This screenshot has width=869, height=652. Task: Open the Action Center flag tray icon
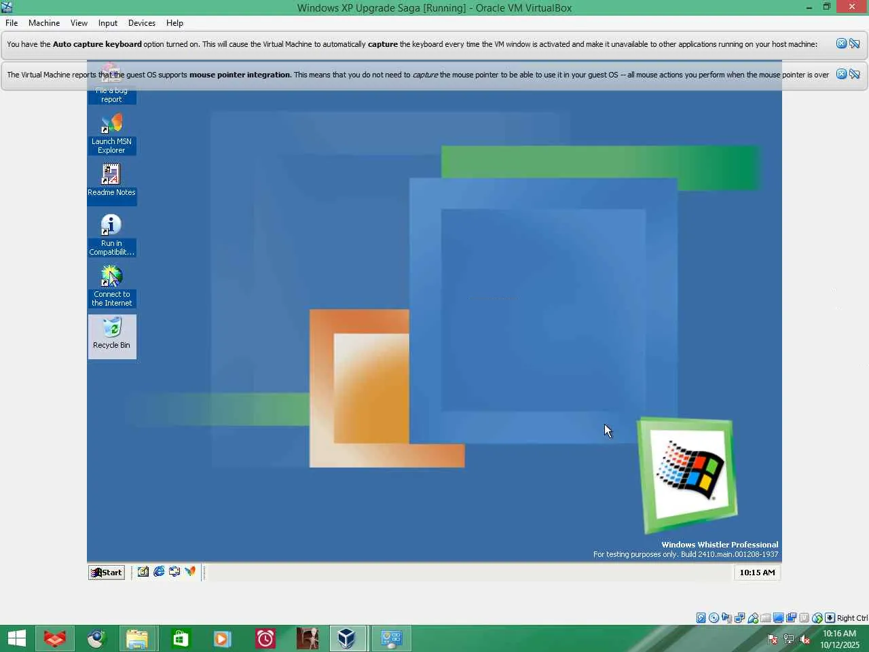click(773, 639)
